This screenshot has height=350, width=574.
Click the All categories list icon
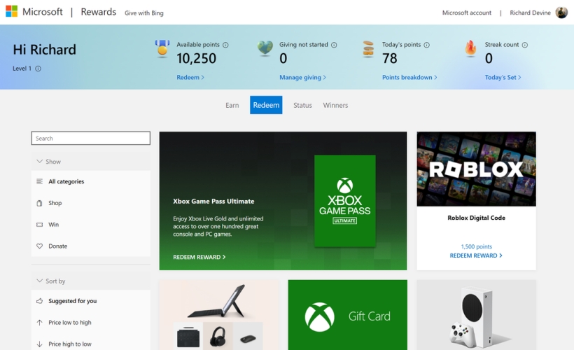[39, 181]
